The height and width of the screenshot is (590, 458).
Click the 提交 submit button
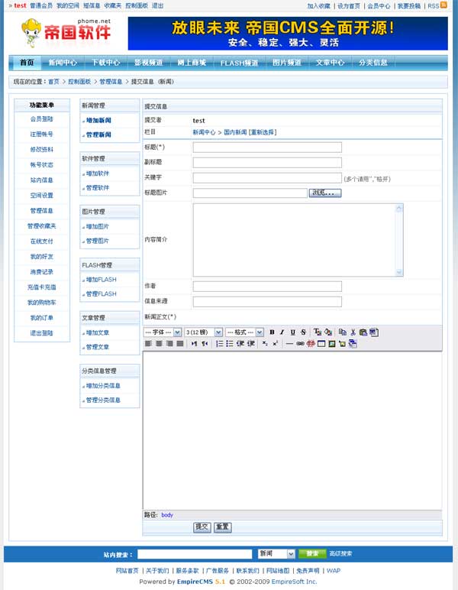click(x=202, y=527)
